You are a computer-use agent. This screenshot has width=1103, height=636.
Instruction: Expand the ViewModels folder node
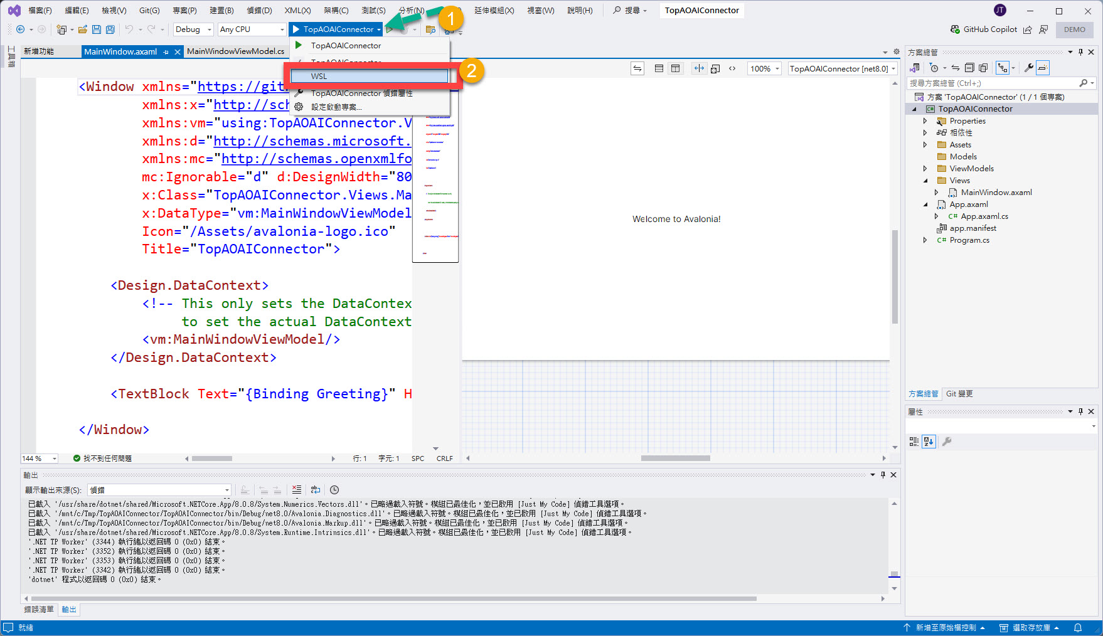pos(925,169)
